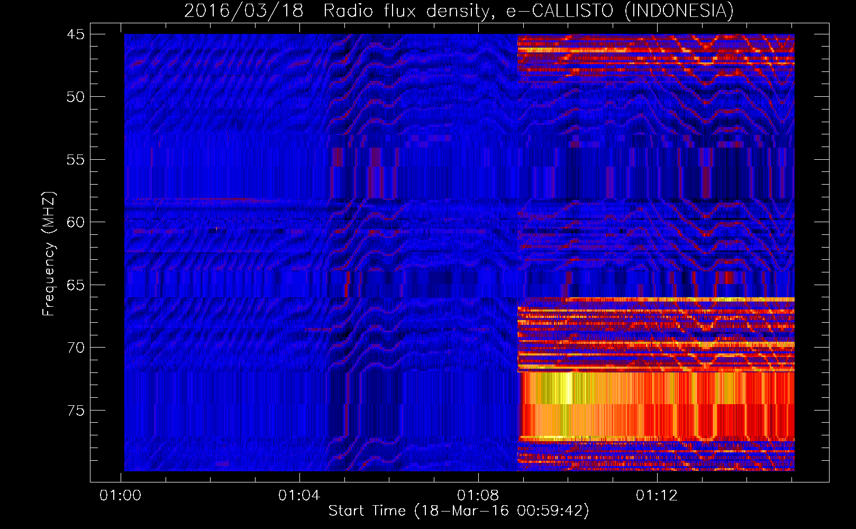856x529 pixels.
Task: Click the 01:00 time tick label
Action: tap(121, 496)
